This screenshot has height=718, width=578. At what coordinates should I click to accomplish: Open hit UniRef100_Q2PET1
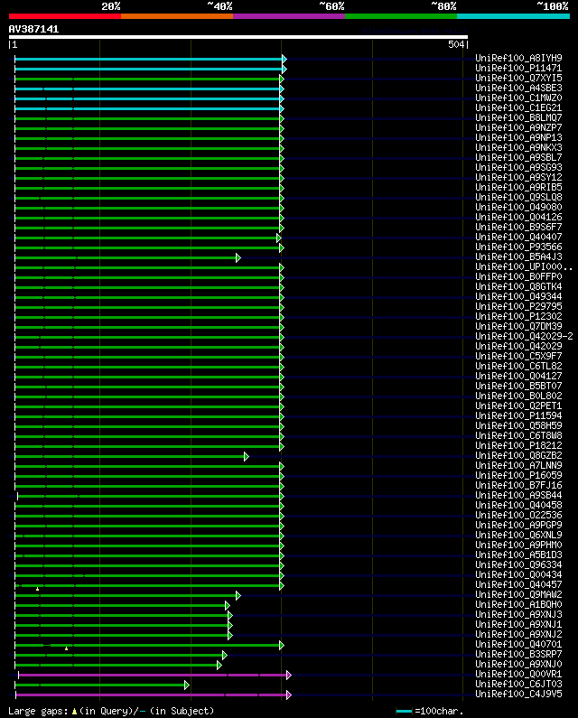518,406
